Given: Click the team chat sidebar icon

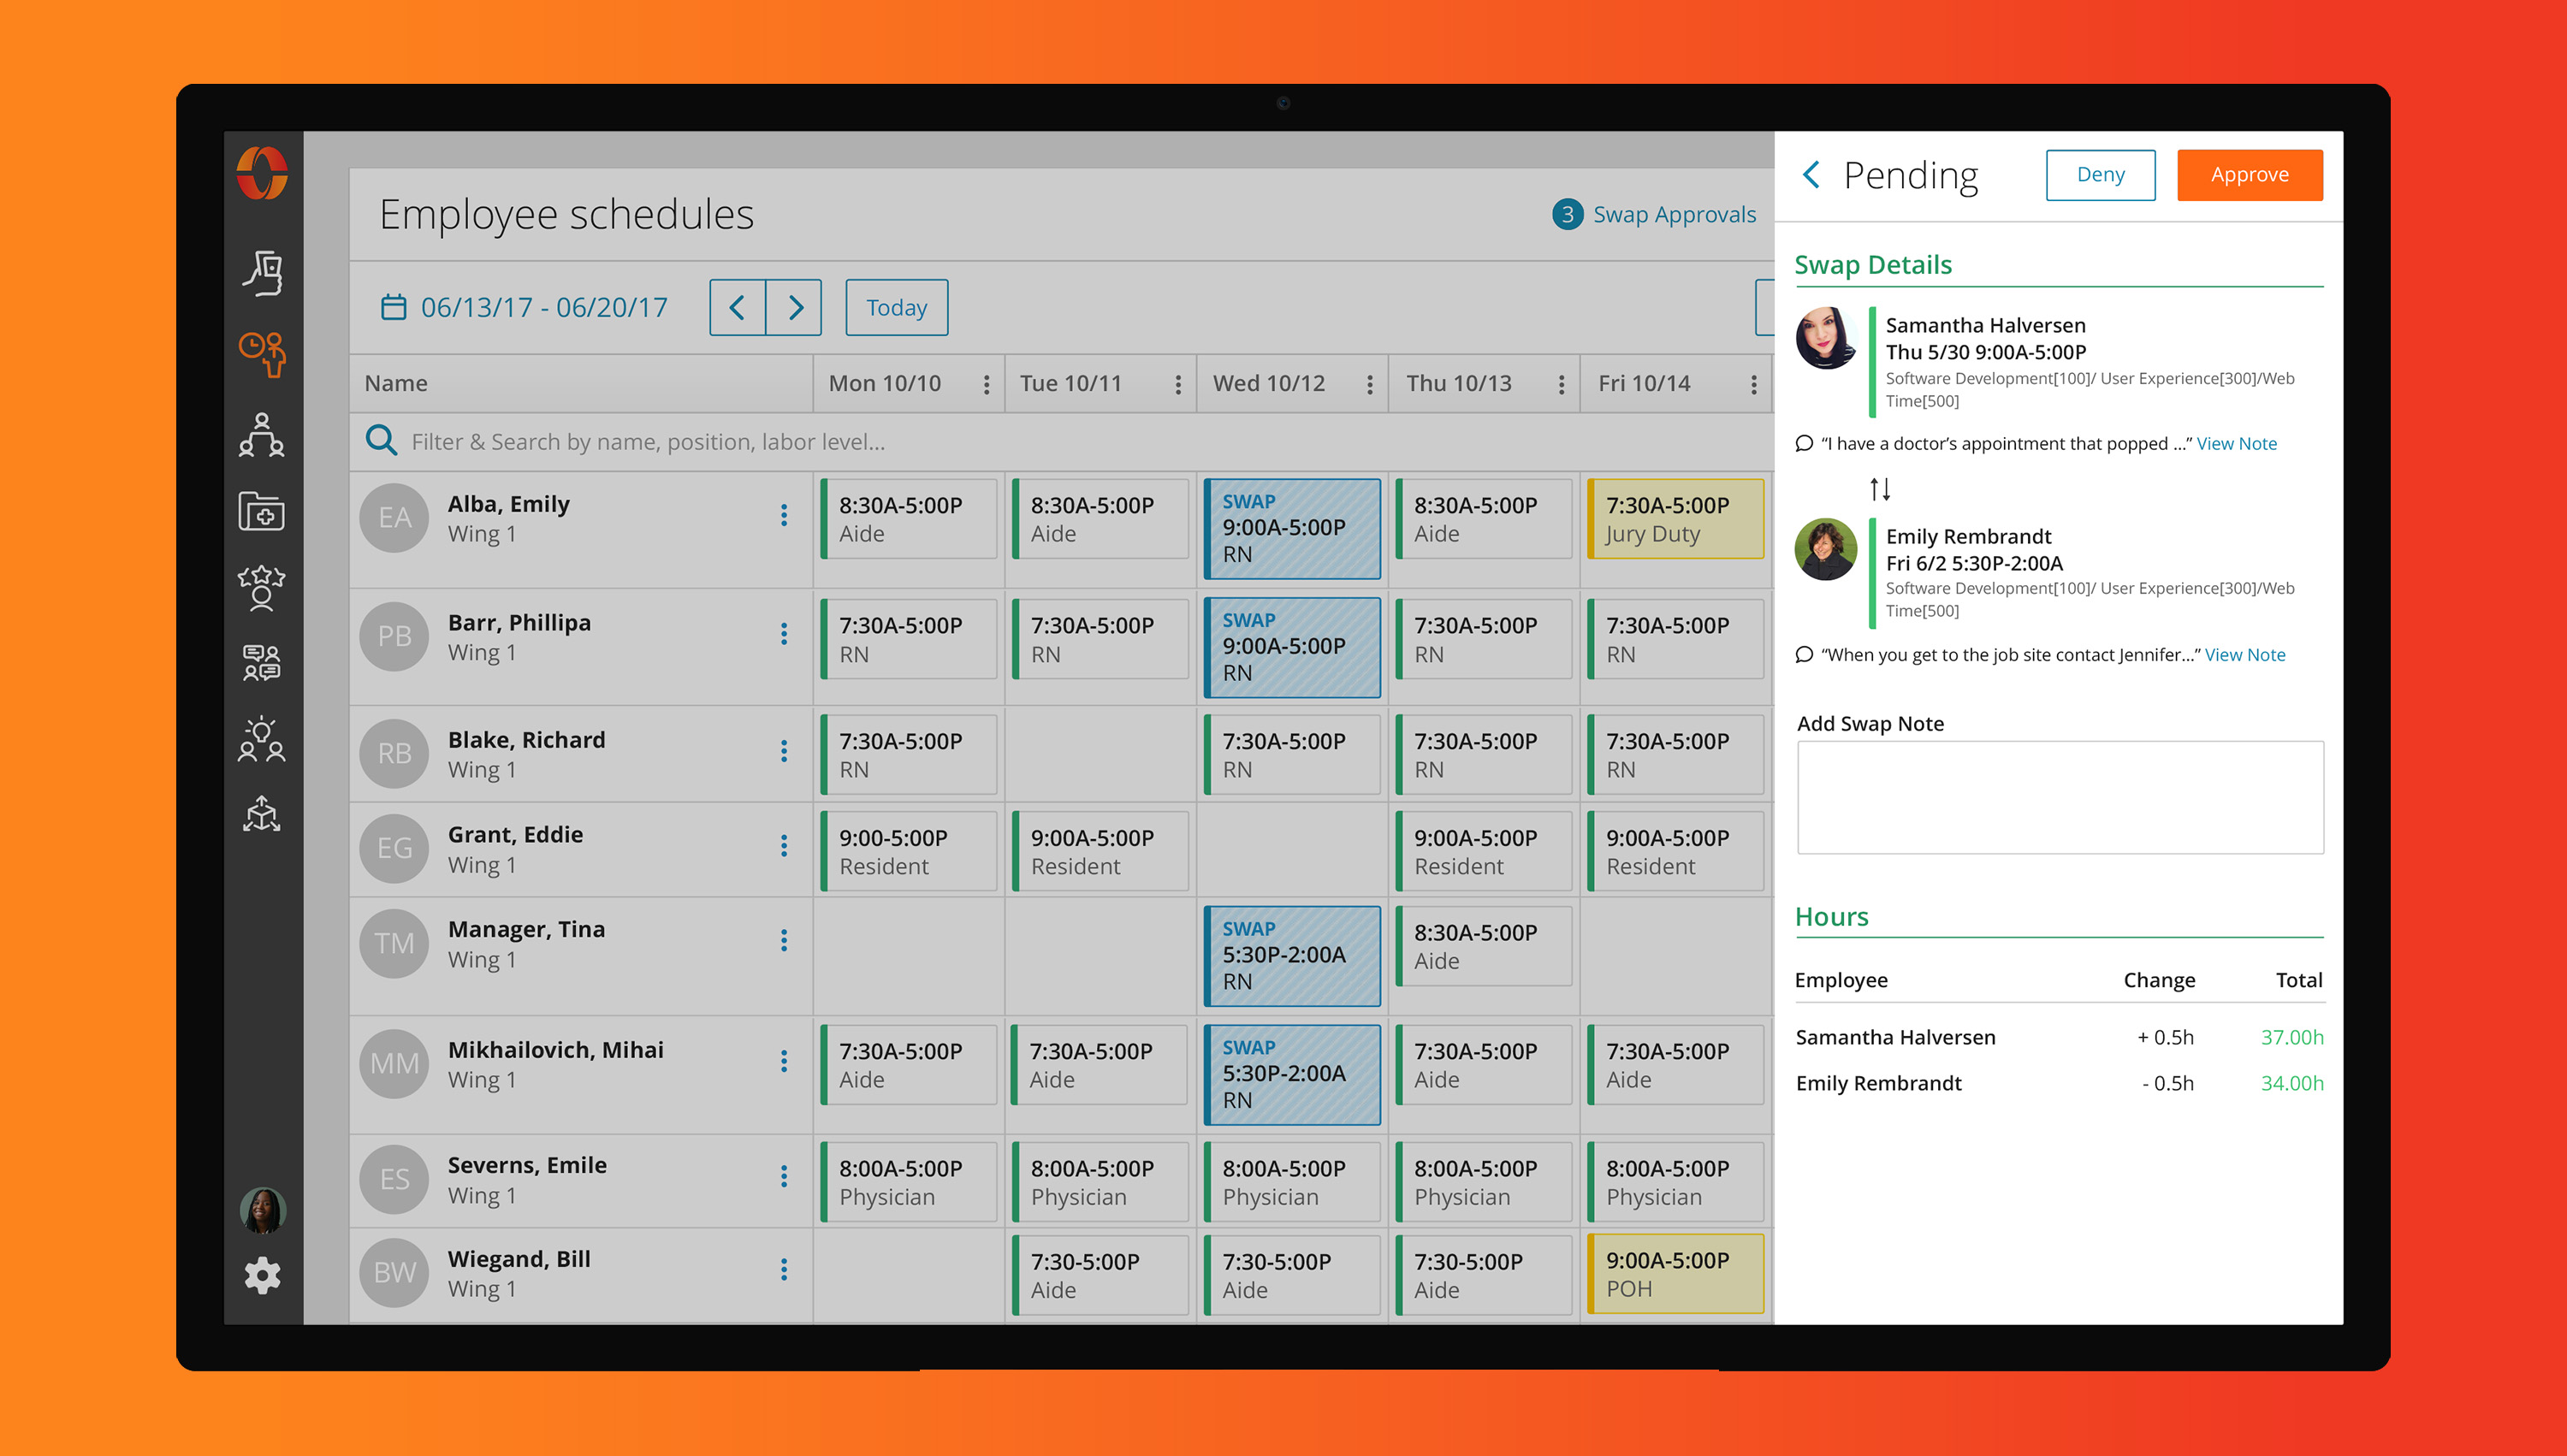Looking at the screenshot, I should tap(262, 662).
